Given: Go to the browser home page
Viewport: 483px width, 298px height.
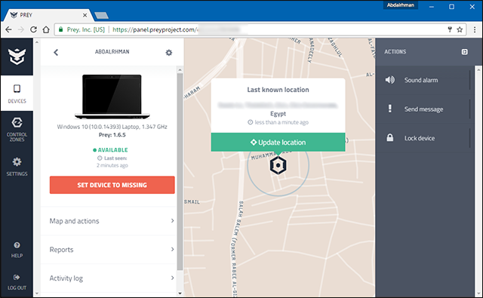Looking at the screenshot, I should [46, 29].
